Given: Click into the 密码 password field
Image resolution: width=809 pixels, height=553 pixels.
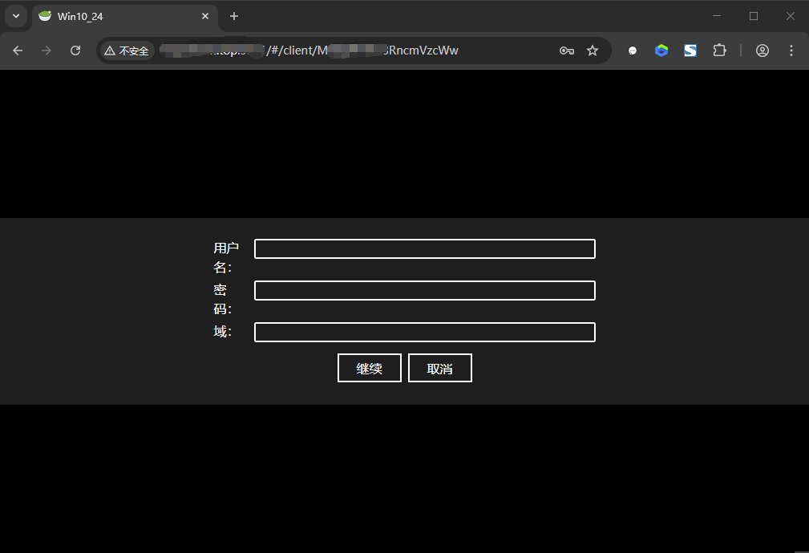Looking at the screenshot, I should 424,290.
